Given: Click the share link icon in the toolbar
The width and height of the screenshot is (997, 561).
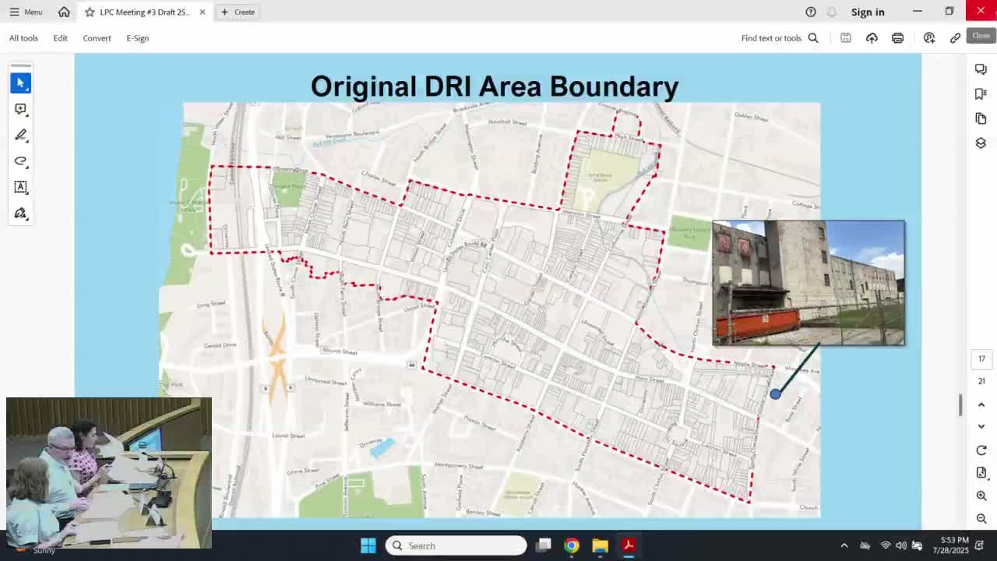Looking at the screenshot, I should coord(955,37).
